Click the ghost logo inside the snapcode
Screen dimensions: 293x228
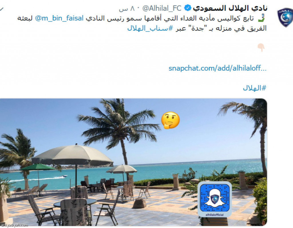click(x=215, y=198)
